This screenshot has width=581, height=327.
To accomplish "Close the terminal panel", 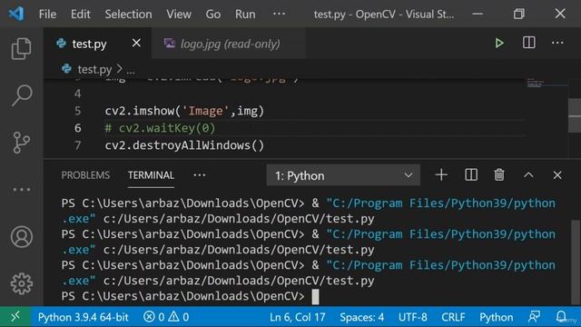I will point(557,175).
